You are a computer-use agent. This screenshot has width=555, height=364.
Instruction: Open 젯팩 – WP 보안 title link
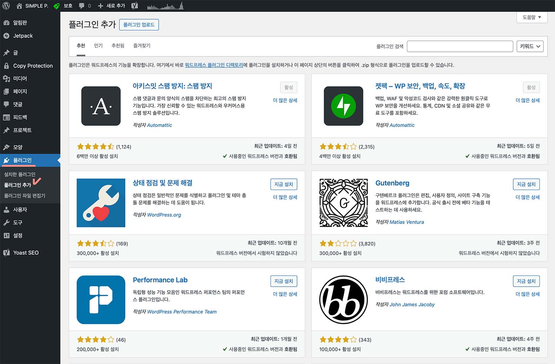coord(420,86)
